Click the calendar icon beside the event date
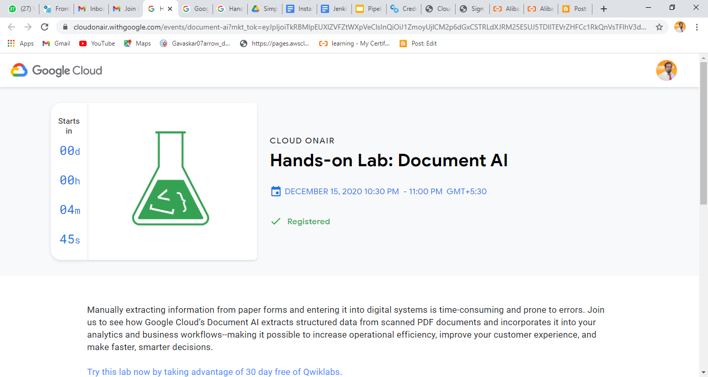 276,192
